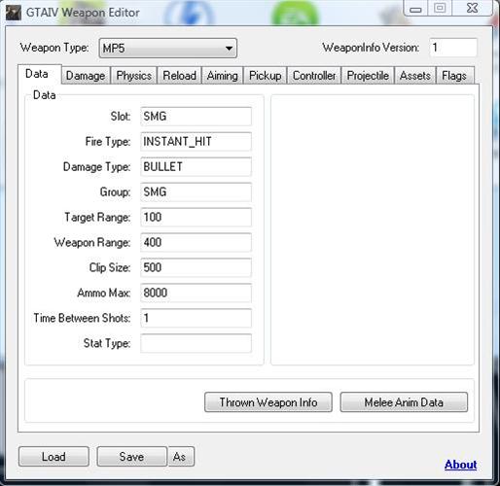
Task: Open the Weapon Type dropdown showing MP5
Action: [168, 49]
